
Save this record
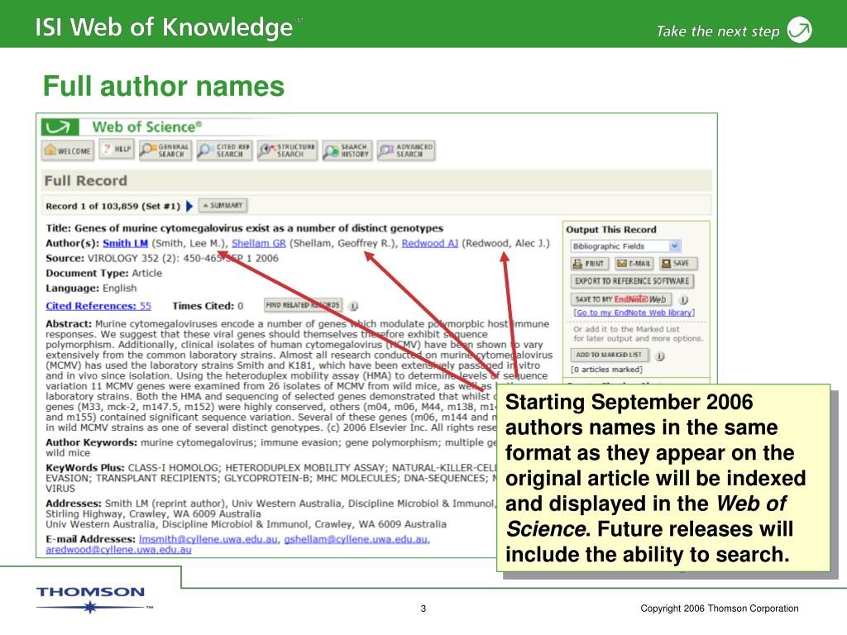677,264
